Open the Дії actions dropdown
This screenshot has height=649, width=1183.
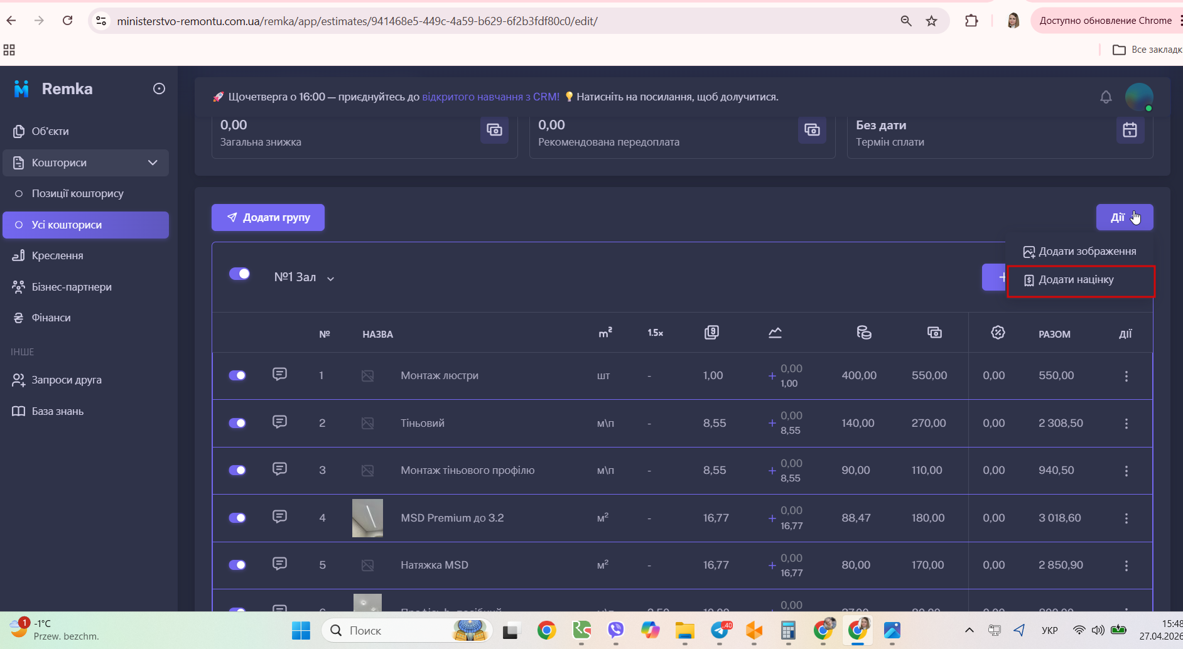(1125, 217)
